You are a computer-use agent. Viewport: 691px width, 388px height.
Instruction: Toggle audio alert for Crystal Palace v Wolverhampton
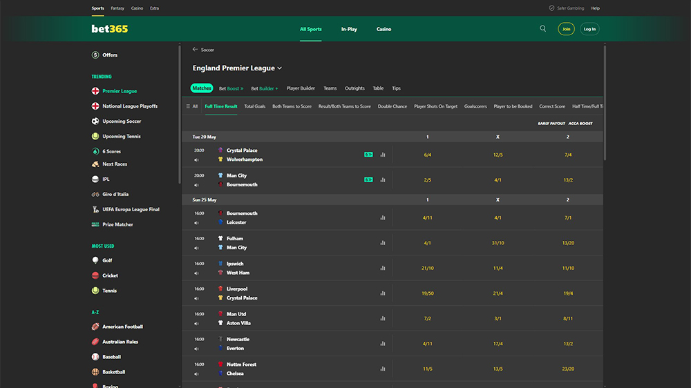pyautogui.click(x=196, y=160)
